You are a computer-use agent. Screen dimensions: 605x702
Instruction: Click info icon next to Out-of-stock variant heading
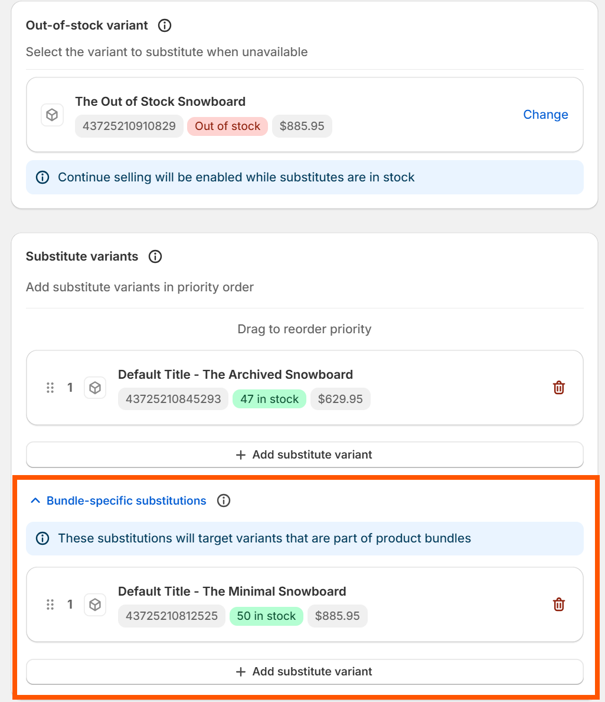(x=165, y=25)
